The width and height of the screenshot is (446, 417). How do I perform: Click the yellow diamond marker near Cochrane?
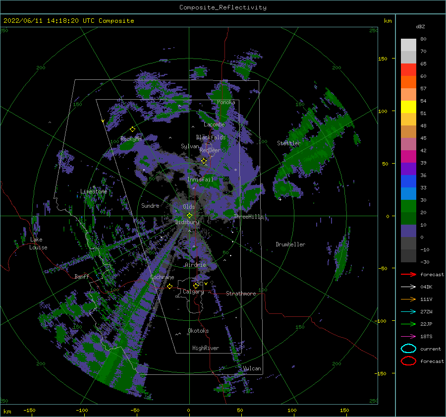169,286
